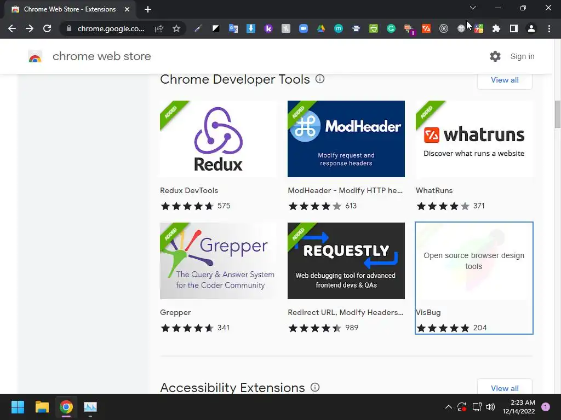Open the concentric circles extension
This screenshot has height=420, width=561.
click(444, 28)
